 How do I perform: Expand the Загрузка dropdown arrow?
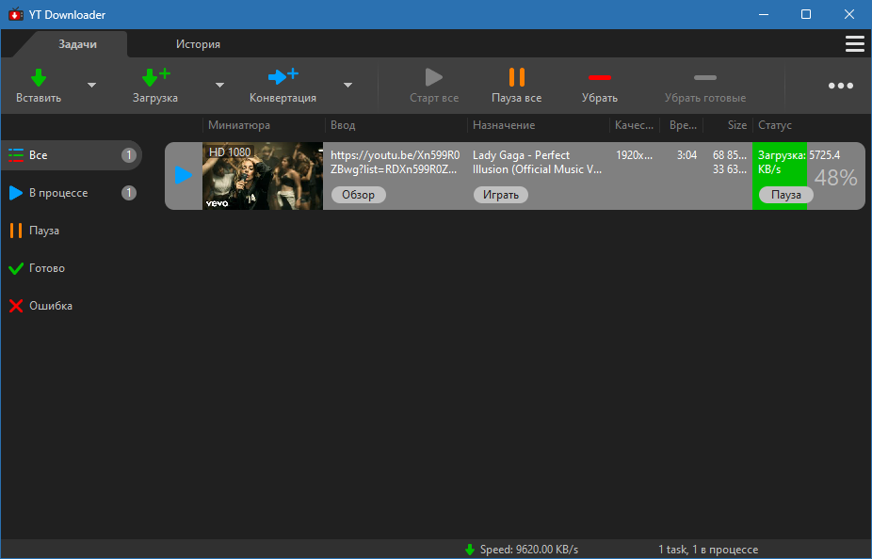tap(219, 85)
